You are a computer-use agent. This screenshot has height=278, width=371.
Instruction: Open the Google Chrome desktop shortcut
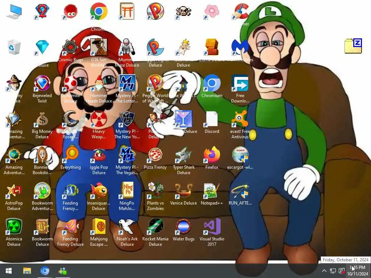tap(99, 11)
